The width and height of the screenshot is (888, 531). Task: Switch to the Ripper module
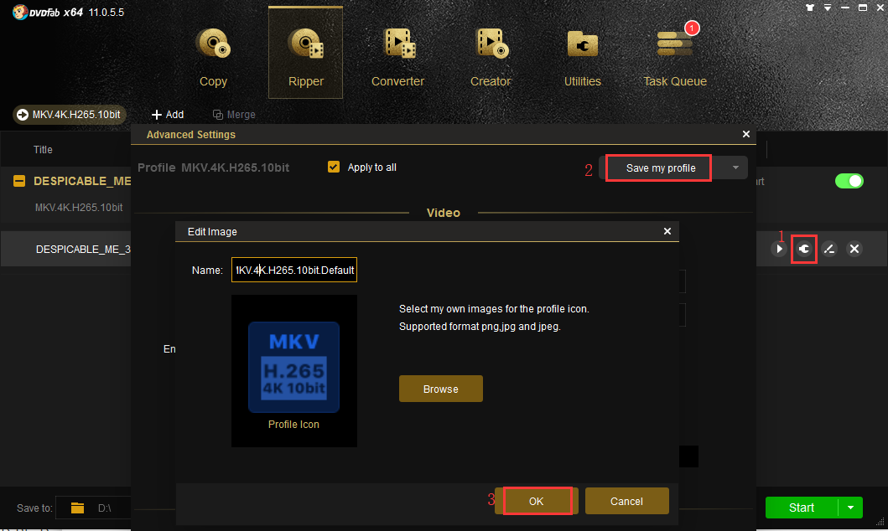[x=305, y=53]
